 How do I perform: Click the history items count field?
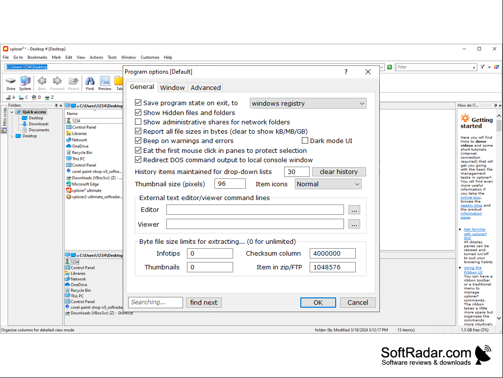pyautogui.click(x=297, y=172)
